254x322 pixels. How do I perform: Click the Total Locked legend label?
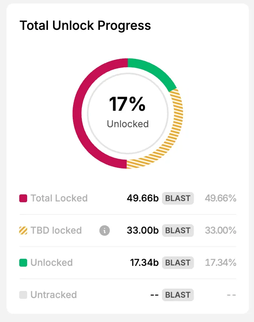pyautogui.click(x=59, y=198)
